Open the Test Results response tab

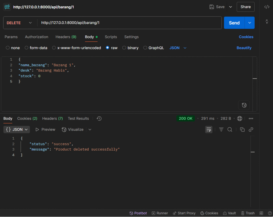point(78,119)
